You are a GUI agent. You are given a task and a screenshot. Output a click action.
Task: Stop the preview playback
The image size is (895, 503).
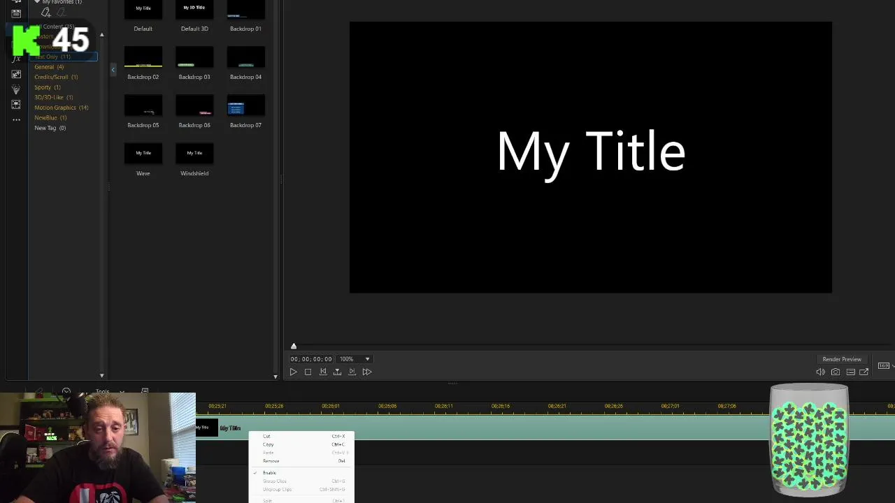(308, 372)
